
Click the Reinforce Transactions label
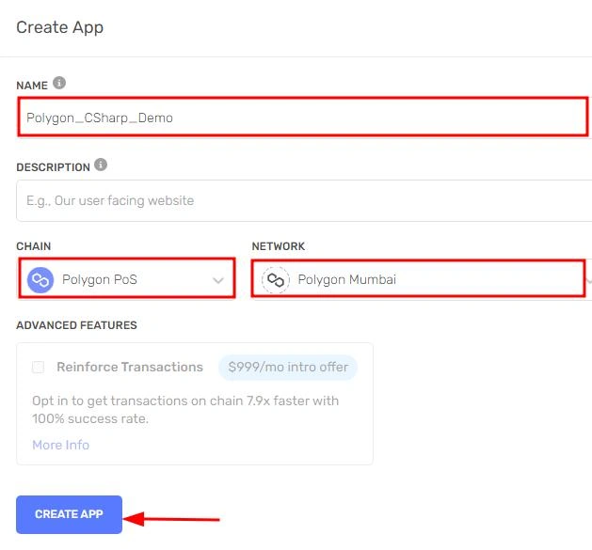[130, 367]
